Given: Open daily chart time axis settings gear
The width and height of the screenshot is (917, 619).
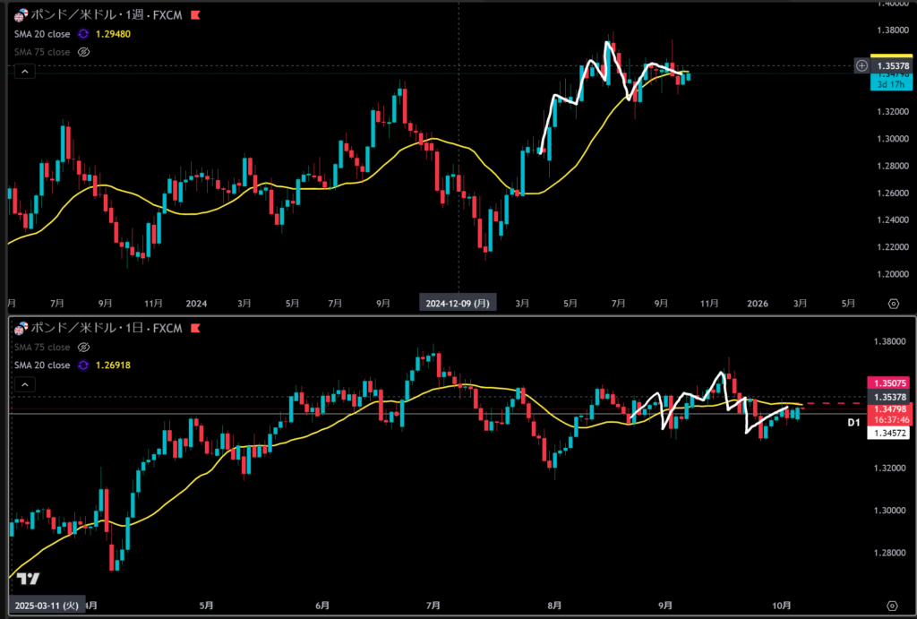Looking at the screenshot, I should (892, 605).
